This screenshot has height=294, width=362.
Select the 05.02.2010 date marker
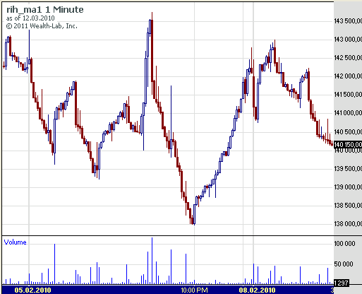(x=32, y=290)
